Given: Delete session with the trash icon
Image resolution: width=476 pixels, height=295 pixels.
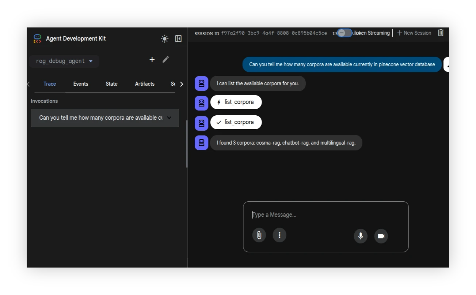Looking at the screenshot, I should [x=441, y=33].
